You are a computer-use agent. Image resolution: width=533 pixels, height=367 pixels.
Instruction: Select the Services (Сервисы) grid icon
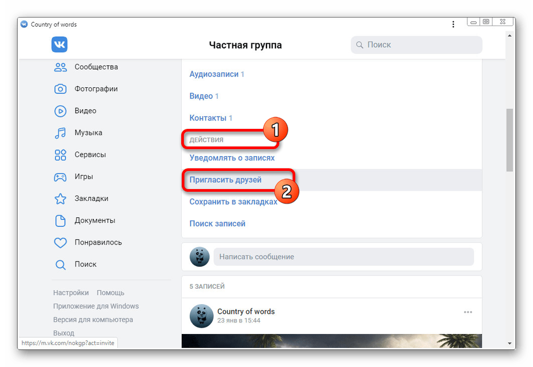pos(60,155)
